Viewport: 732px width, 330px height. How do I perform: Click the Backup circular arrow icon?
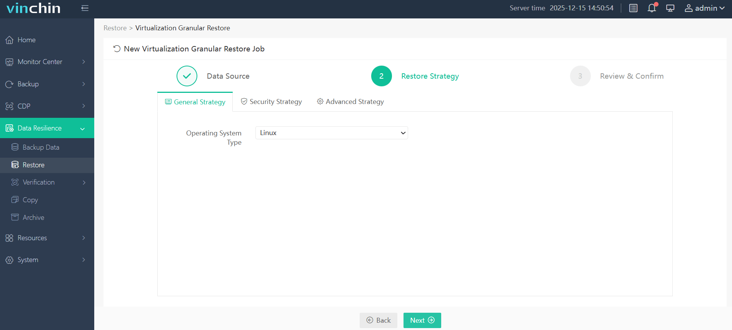click(10, 84)
